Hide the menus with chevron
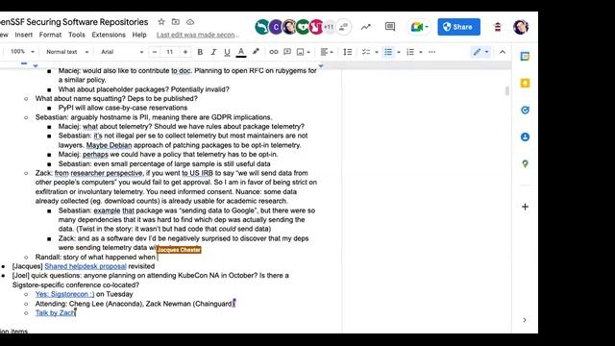This screenshot has width=615, height=346. click(x=502, y=52)
